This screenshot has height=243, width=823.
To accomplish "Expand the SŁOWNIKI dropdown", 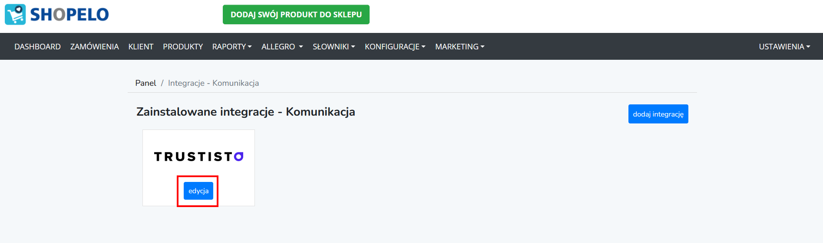I will (x=334, y=46).
